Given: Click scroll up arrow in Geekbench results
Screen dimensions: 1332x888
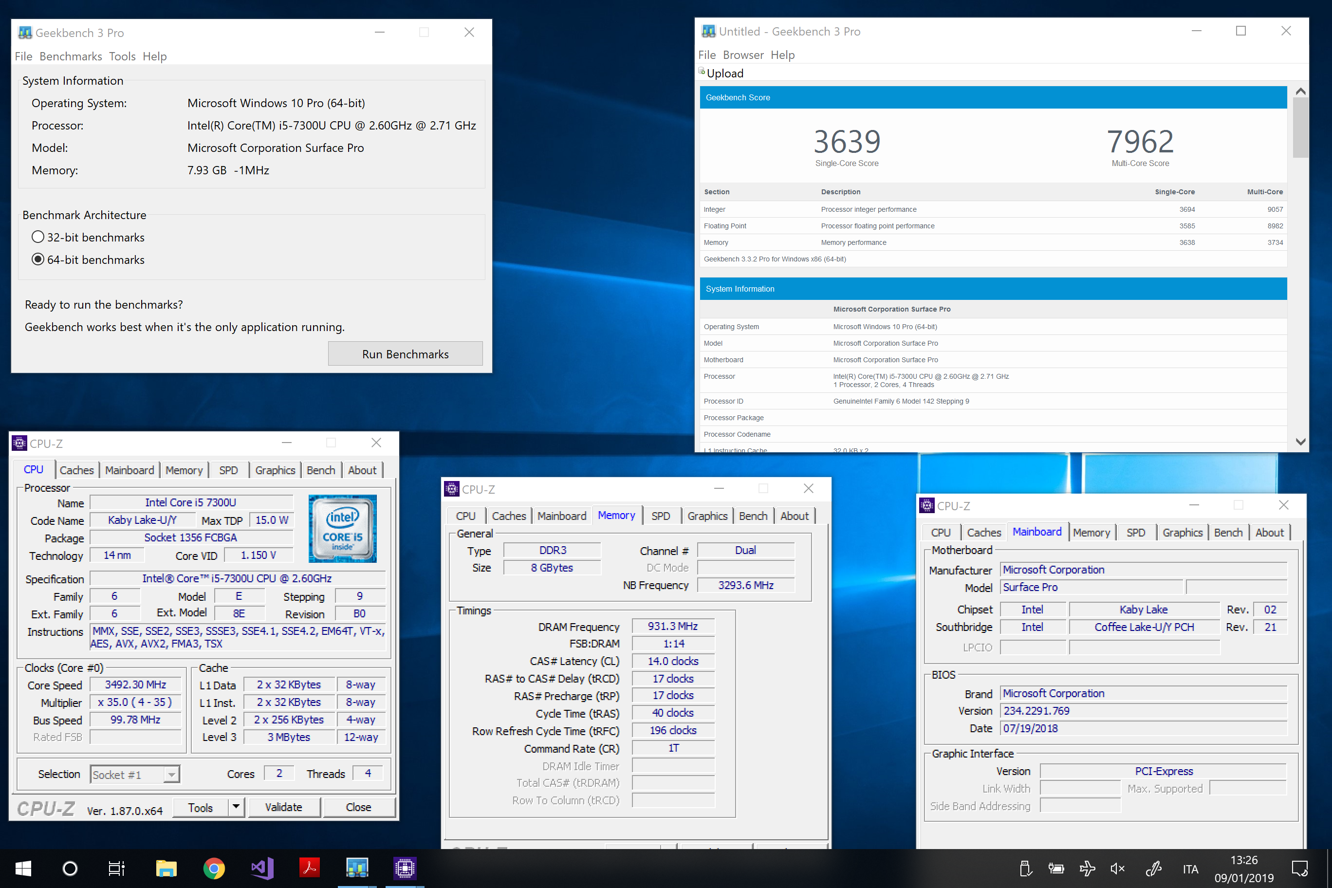Looking at the screenshot, I should click(x=1300, y=91).
